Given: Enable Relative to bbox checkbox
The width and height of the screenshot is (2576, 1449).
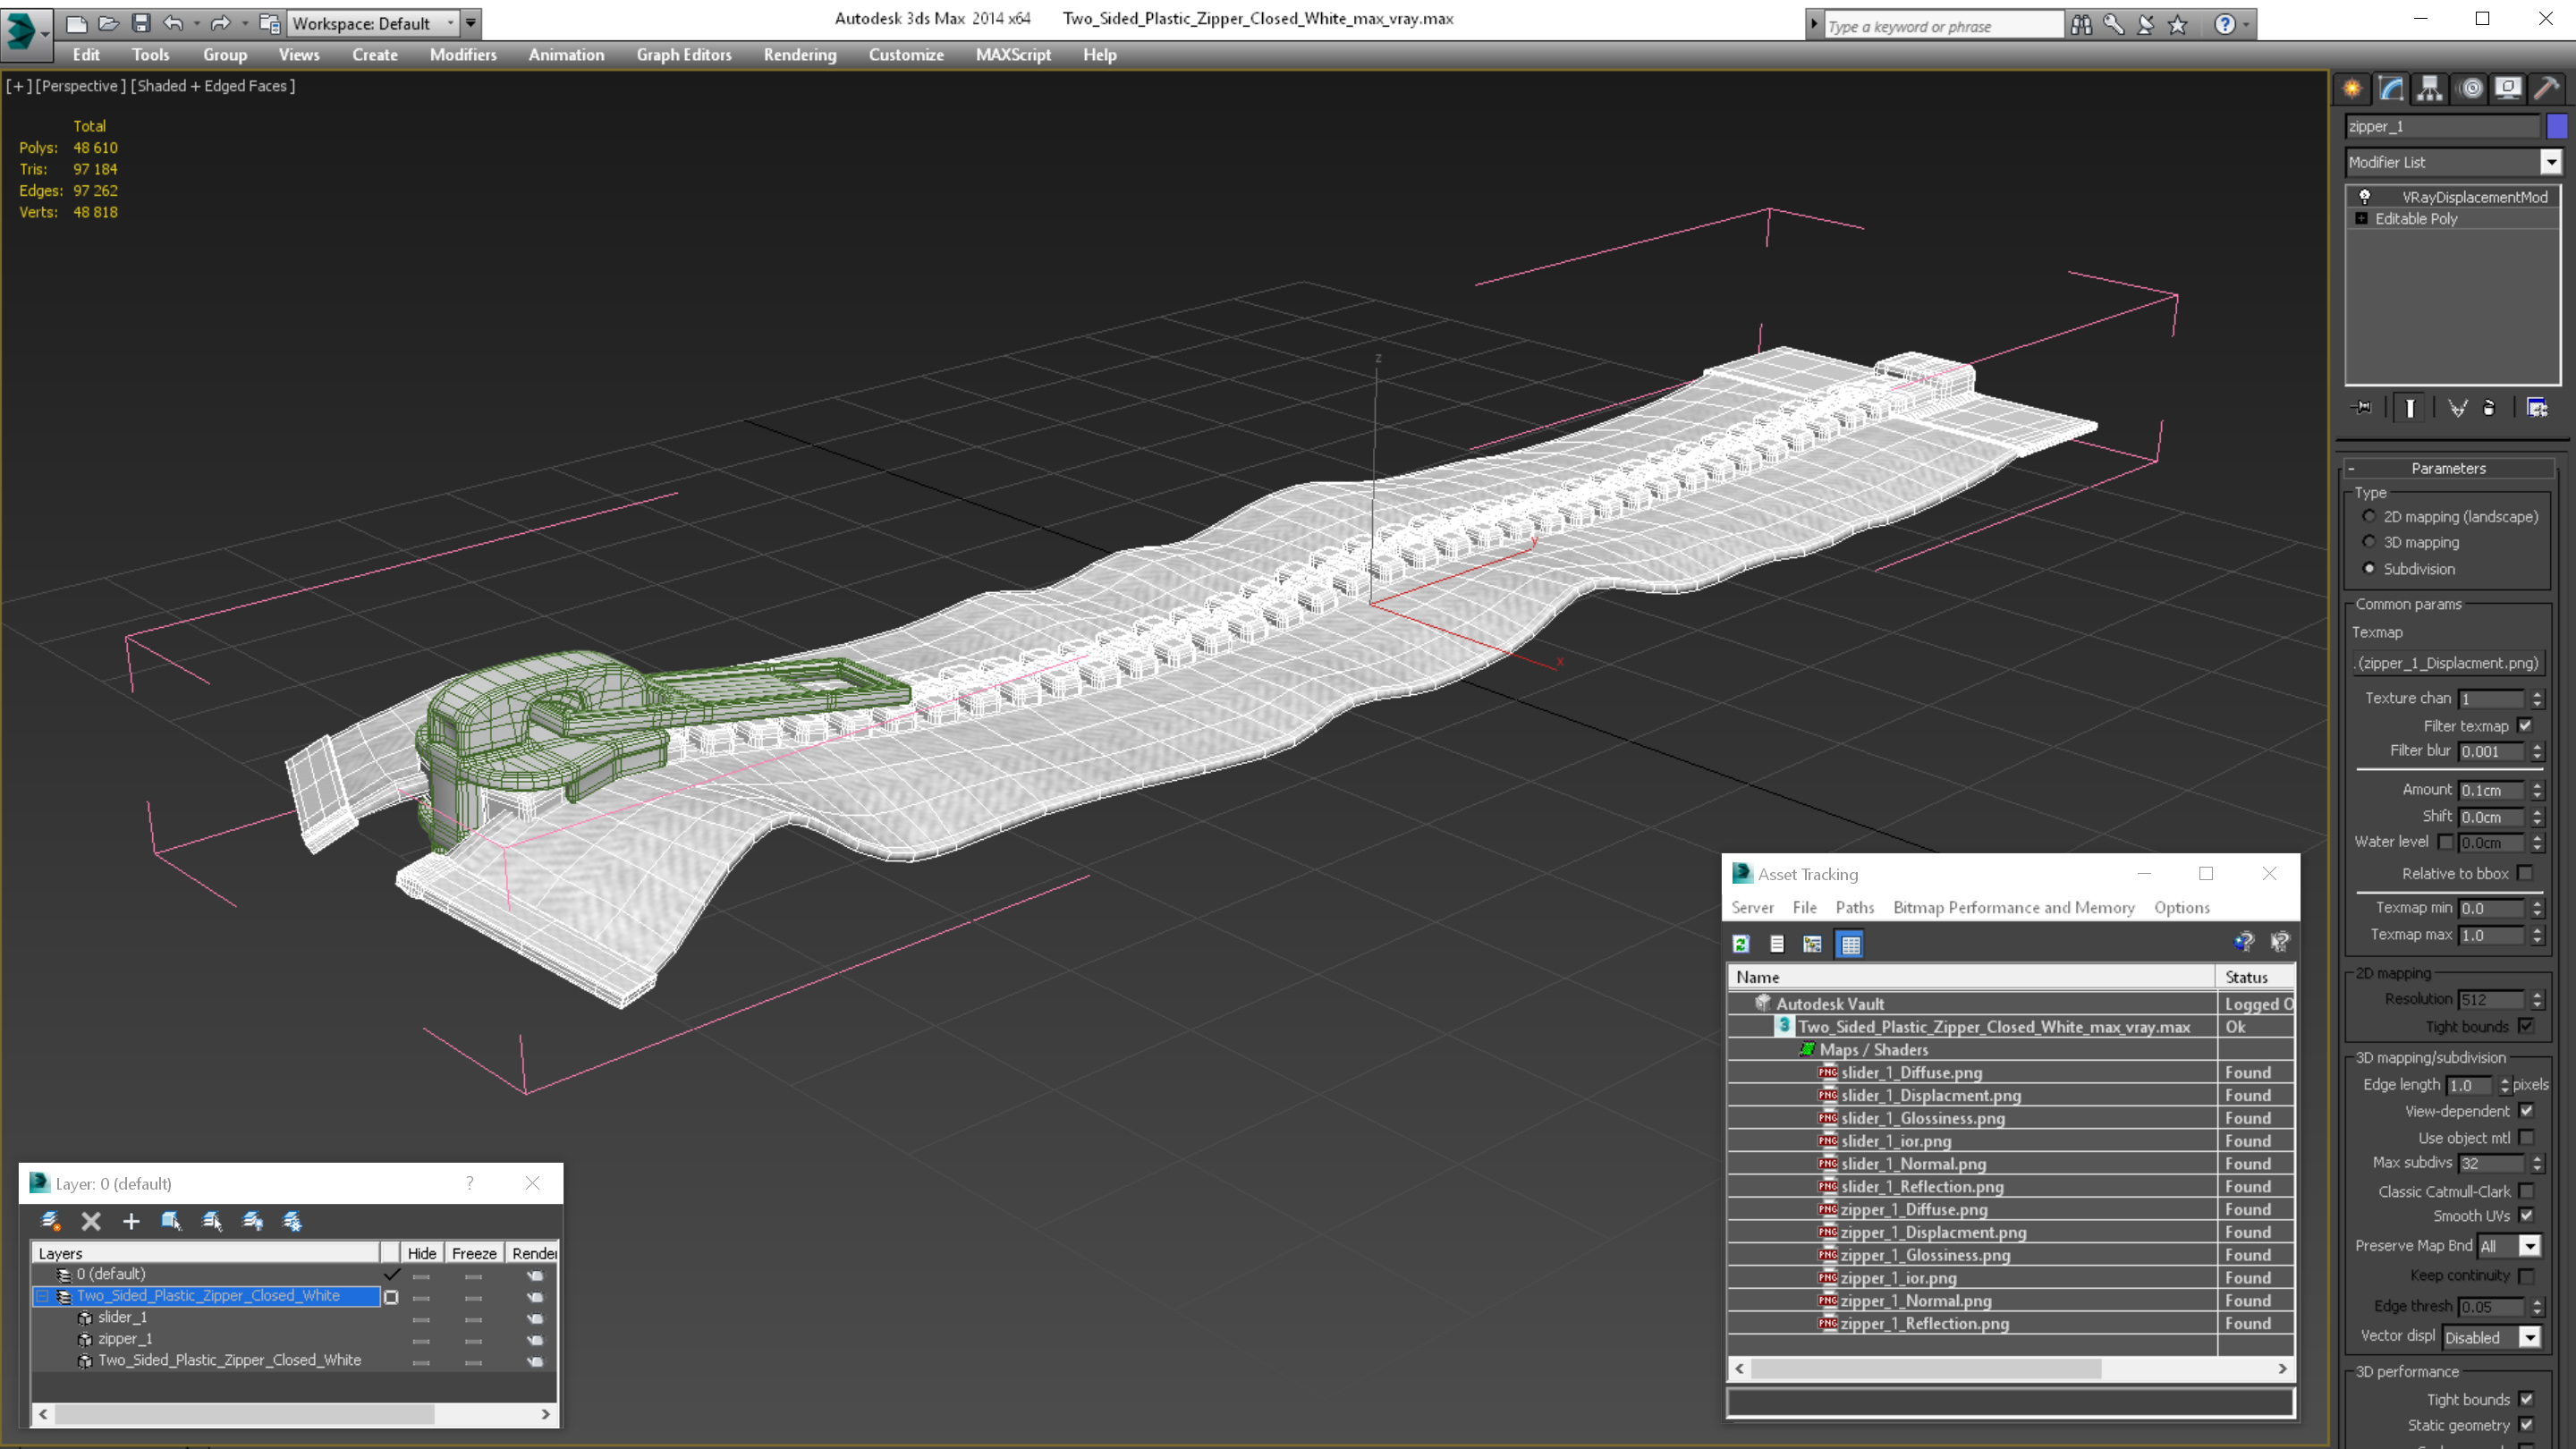Looking at the screenshot, I should [x=2526, y=873].
